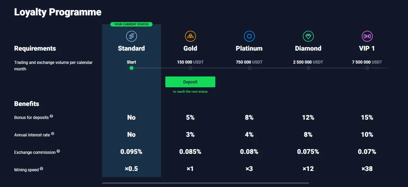Select the VIP 1 tier heading
408x187 pixels.
pyautogui.click(x=367, y=48)
